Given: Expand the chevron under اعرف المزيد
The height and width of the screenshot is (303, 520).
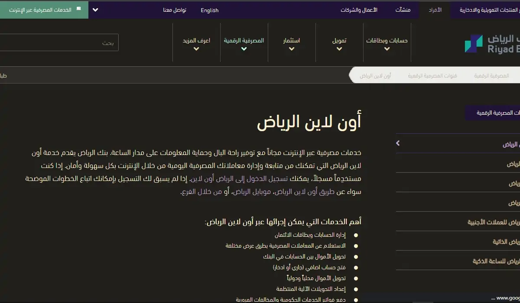Looking at the screenshot, I should [196, 49].
